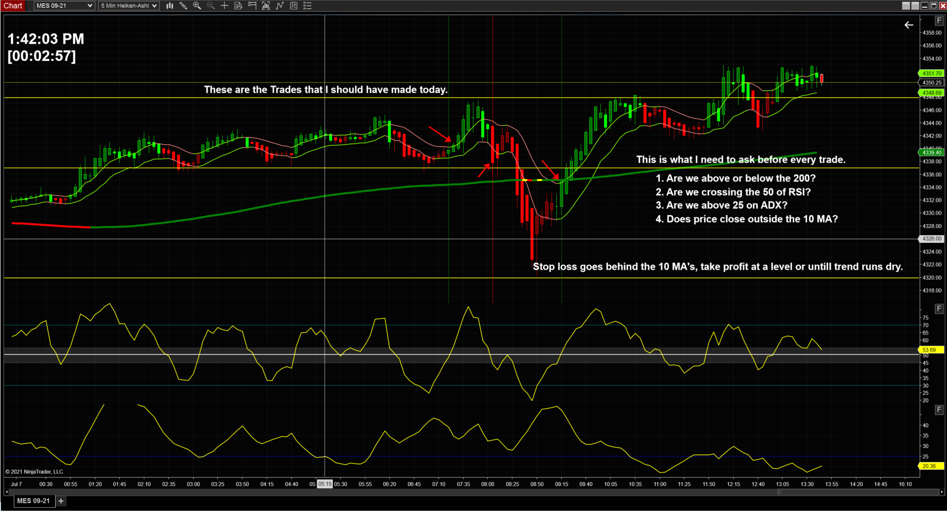Open chart Properties list icon
Image resolution: width=947 pixels, height=511 pixels.
point(307,6)
